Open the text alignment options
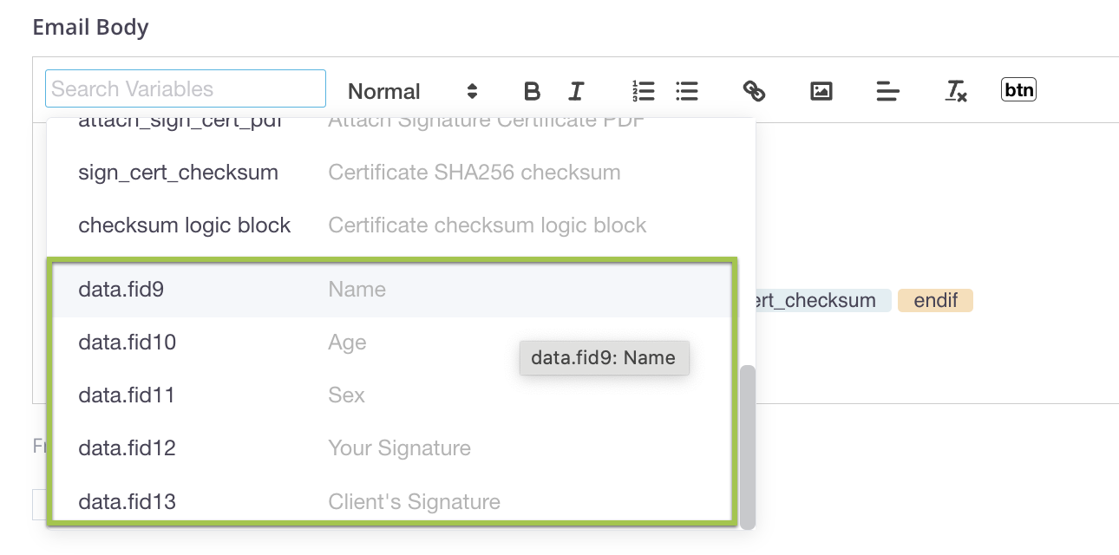This screenshot has height=555, width=1119. pyautogui.click(x=887, y=91)
